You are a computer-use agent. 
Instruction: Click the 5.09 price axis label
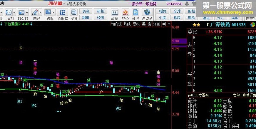[x=175, y=71]
